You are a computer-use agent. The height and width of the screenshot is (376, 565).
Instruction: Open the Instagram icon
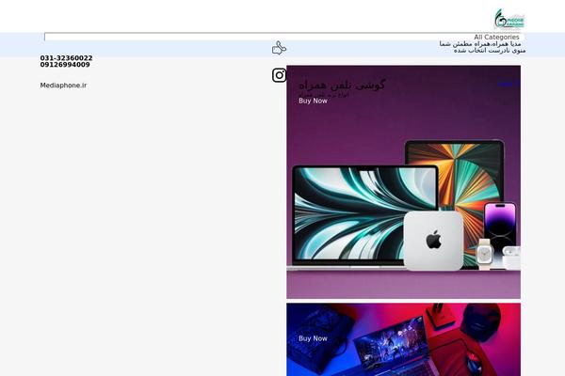click(x=279, y=75)
